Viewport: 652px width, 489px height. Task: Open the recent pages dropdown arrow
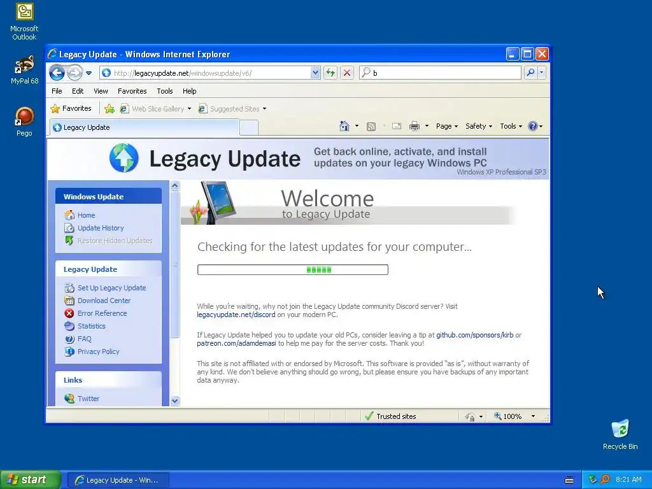tap(89, 73)
